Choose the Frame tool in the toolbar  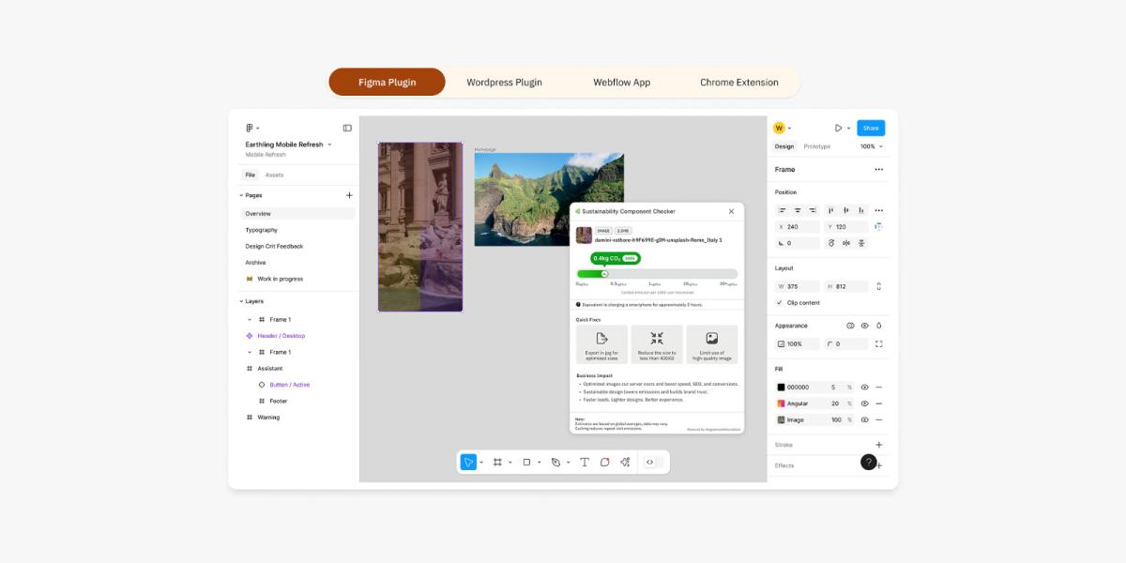coord(497,462)
